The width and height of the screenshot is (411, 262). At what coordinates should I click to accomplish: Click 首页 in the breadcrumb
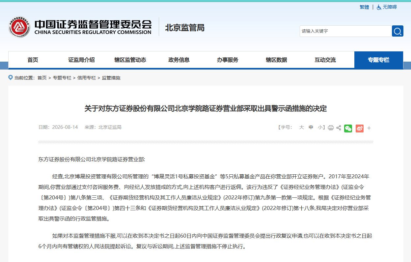click(x=42, y=78)
